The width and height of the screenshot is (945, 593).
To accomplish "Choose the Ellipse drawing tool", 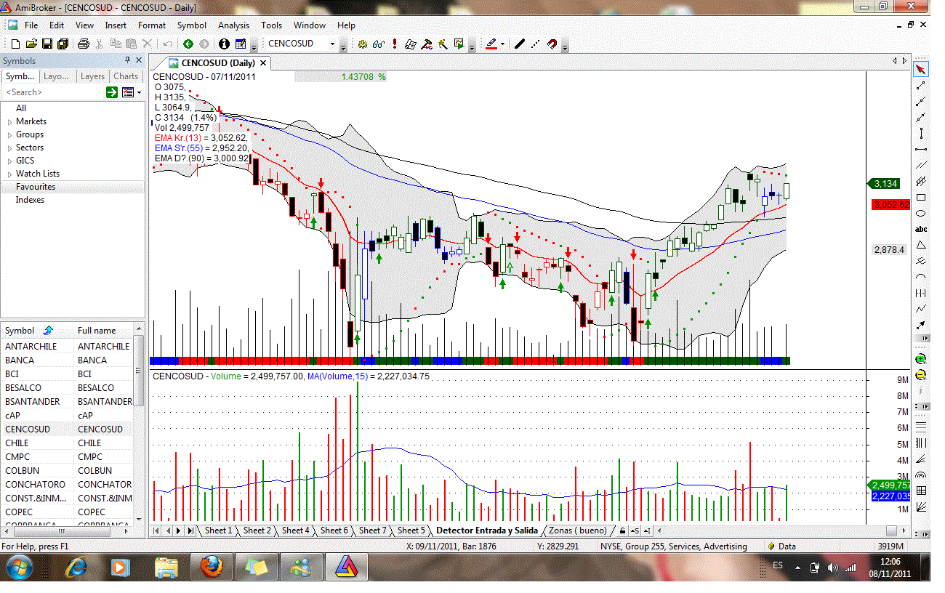I will click(921, 213).
